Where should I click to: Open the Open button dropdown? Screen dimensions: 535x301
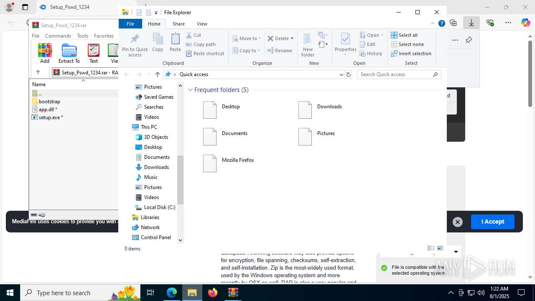[382, 35]
